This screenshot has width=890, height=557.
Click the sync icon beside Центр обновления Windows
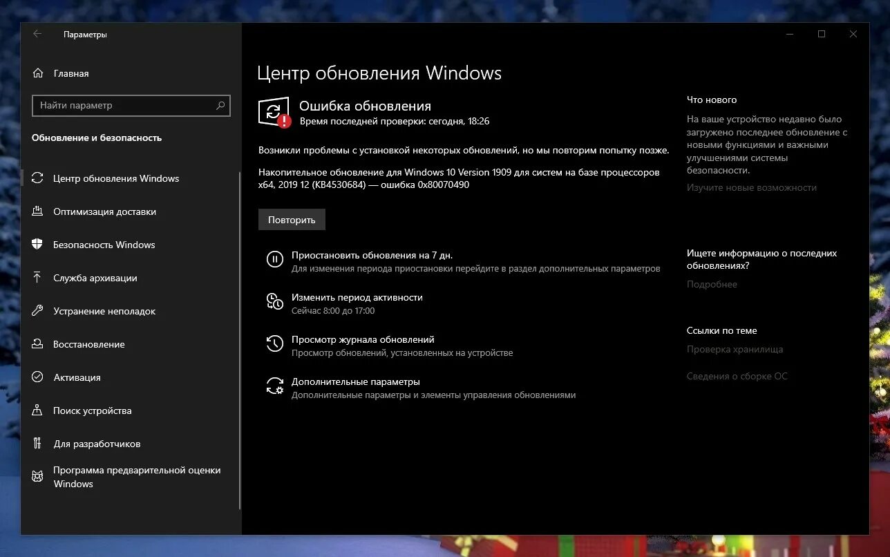click(38, 178)
